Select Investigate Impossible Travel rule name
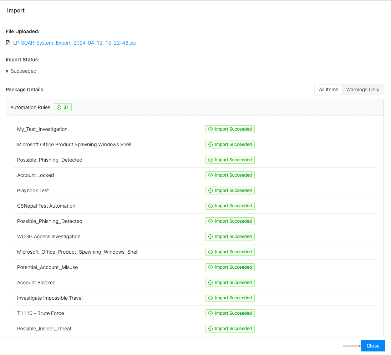 (x=50, y=298)
